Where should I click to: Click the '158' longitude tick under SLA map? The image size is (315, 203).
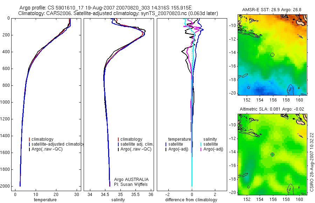tap(286, 199)
